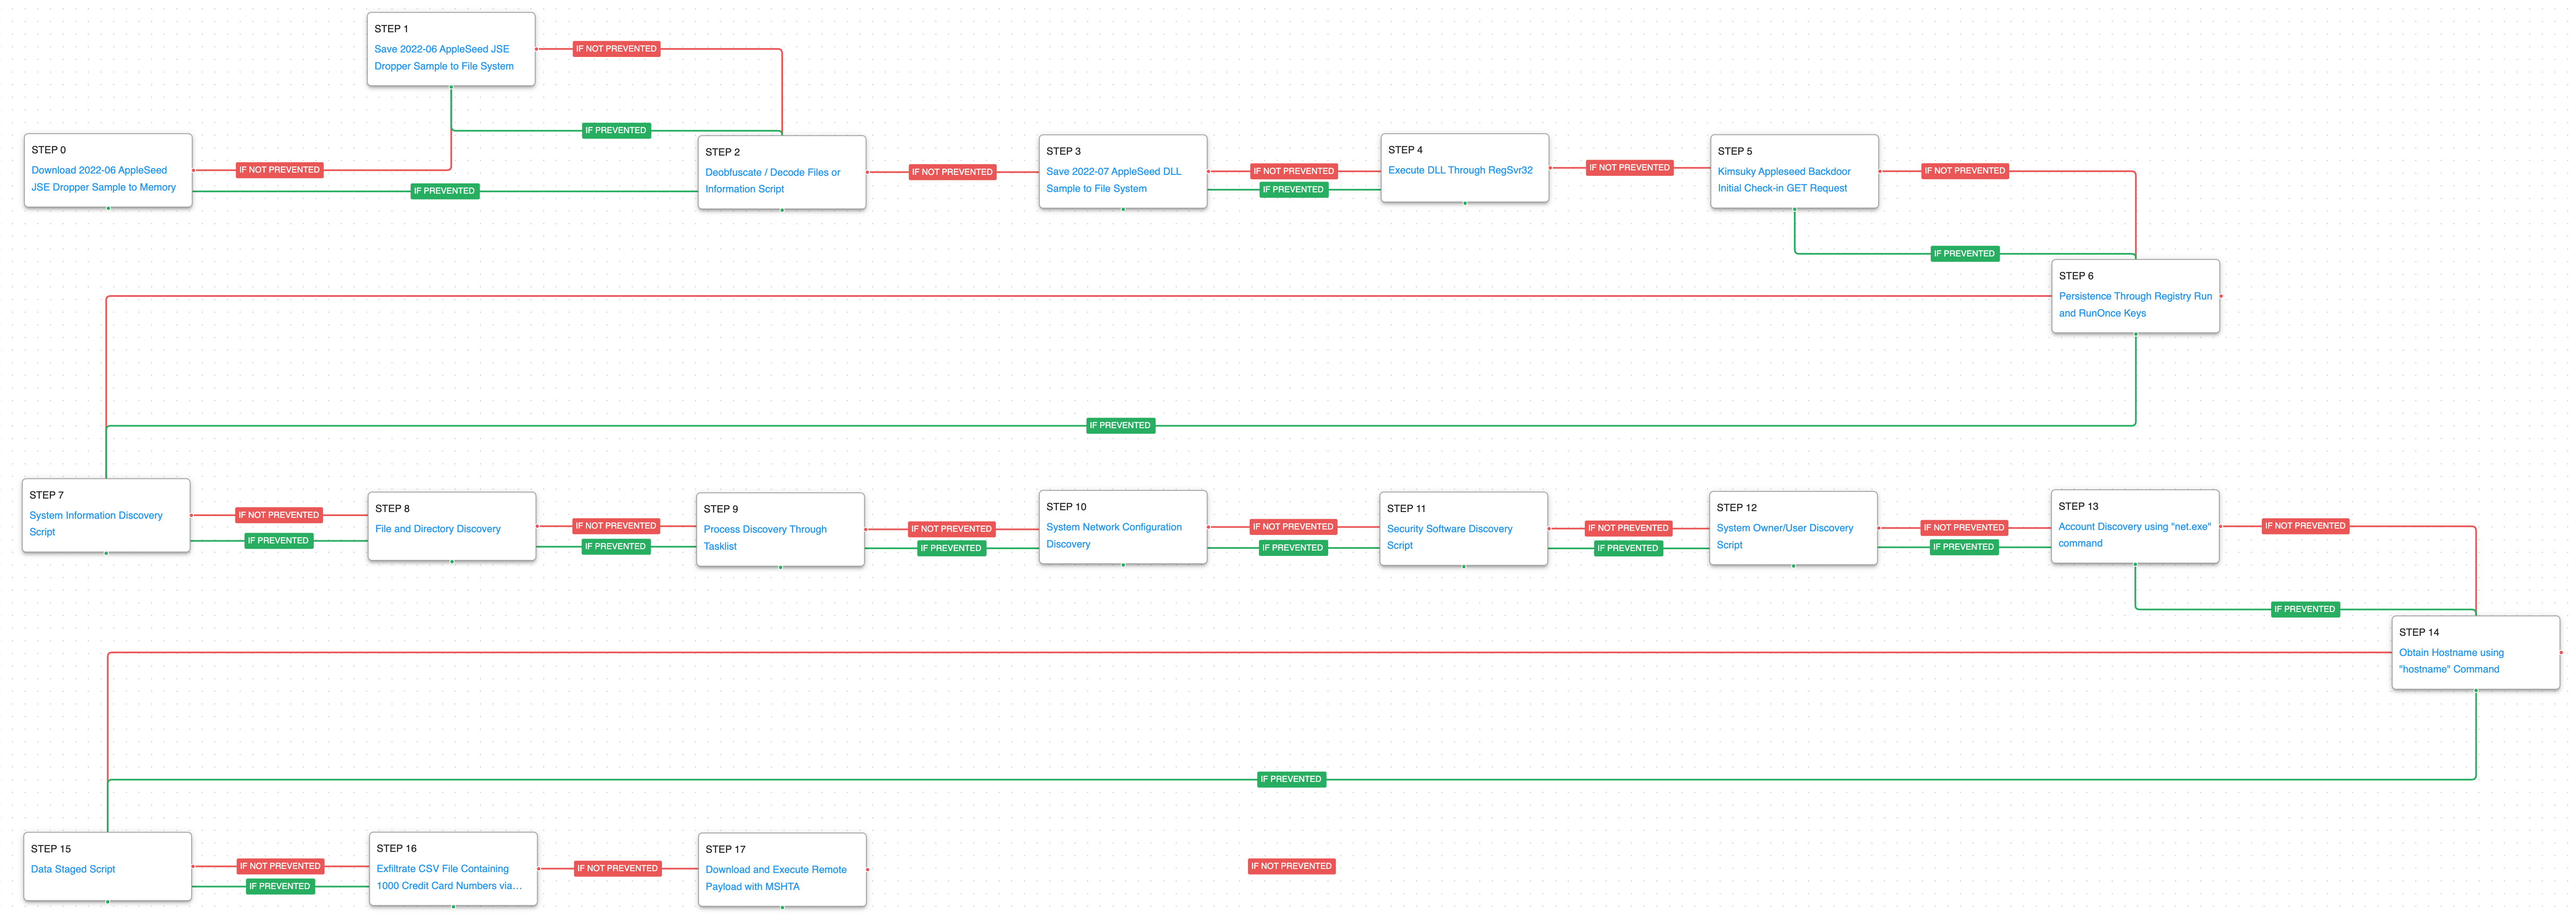
Task: Open 'Deobfuscate / Decode Files or Information Script' link
Action: (772, 173)
